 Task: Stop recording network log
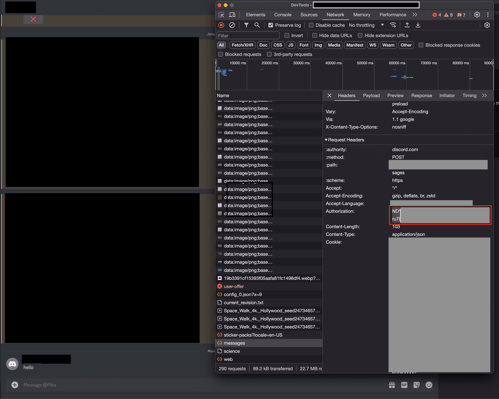tap(221, 25)
